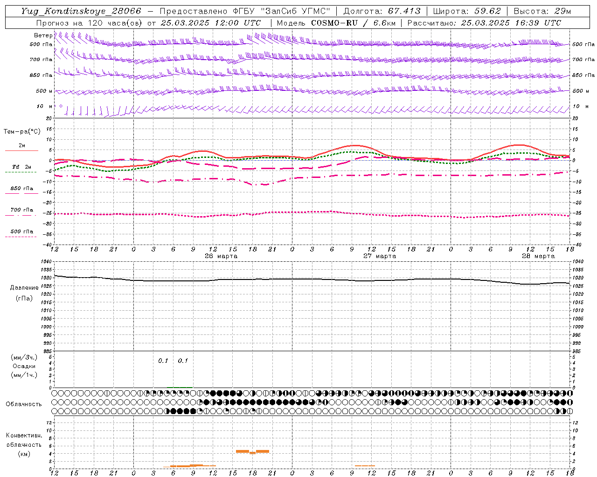The width and height of the screenshot is (597, 477).
Task: Click the solid red line sample under 2м legend
Action: point(22,150)
